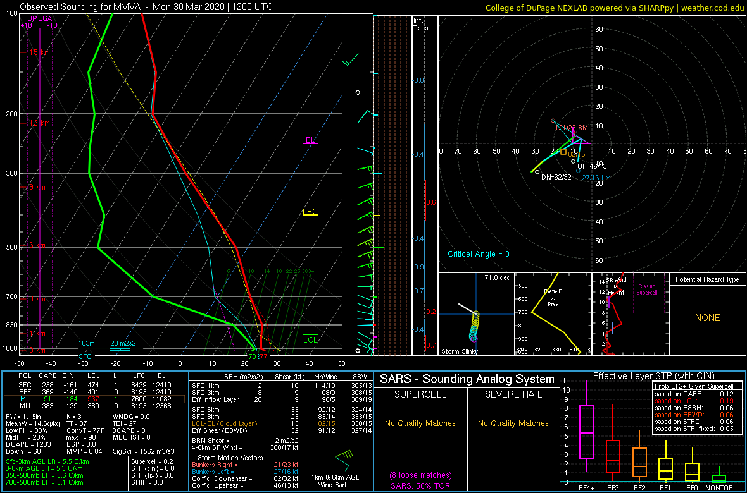747x493 pixels.
Task: Click 'SARS - Sounding Analog System' heading
Action: coord(467,379)
